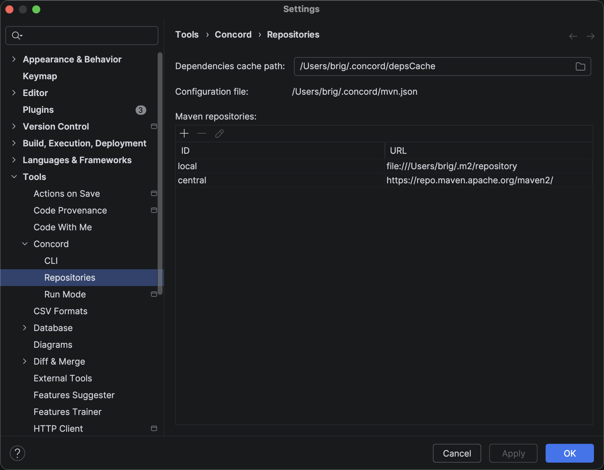Open the Plugins settings page
Image resolution: width=604 pixels, height=470 pixels.
pyautogui.click(x=38, y=110)
